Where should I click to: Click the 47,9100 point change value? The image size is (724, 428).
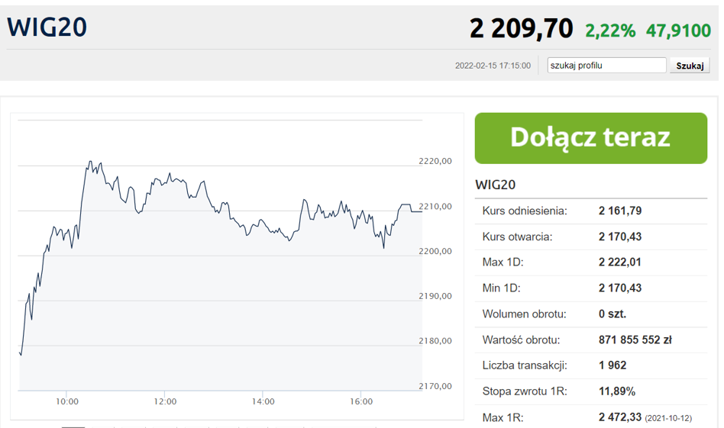pyautogui.click(x=678, y=31)
